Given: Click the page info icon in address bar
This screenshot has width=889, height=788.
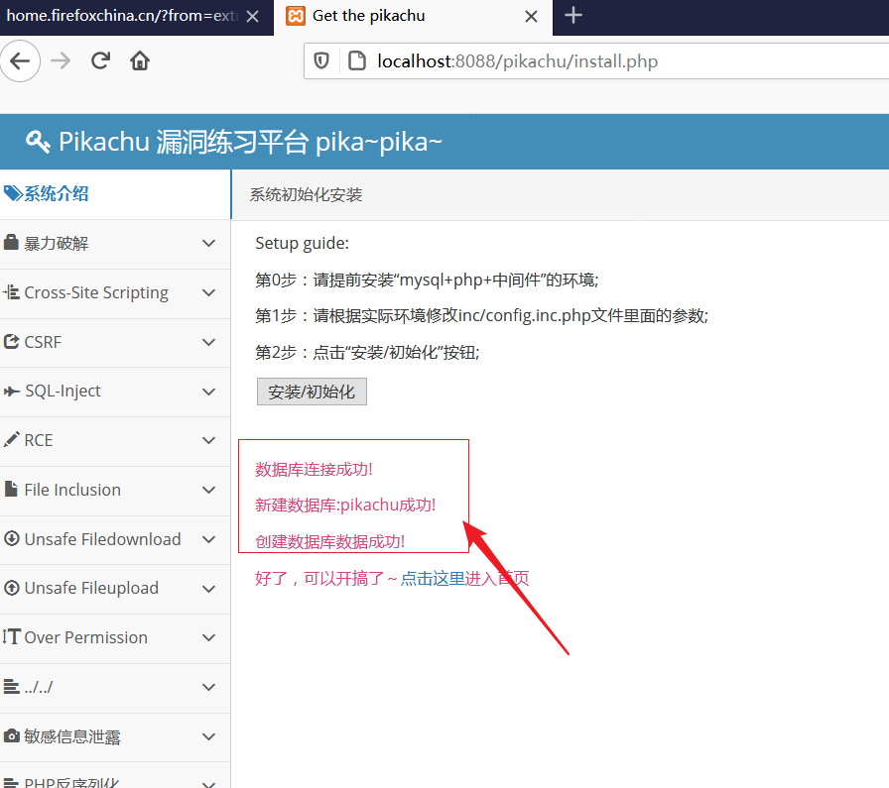Looking at the screenshot, I should pos(356,60).
